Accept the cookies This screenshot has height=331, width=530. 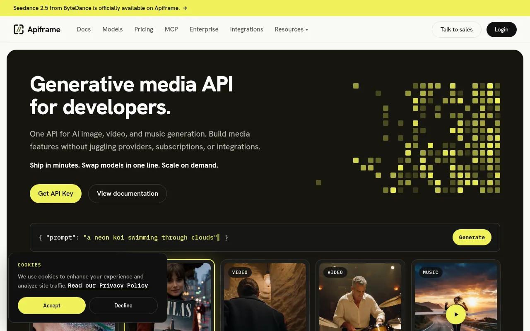pyautogui.click(x=52, y=305)
